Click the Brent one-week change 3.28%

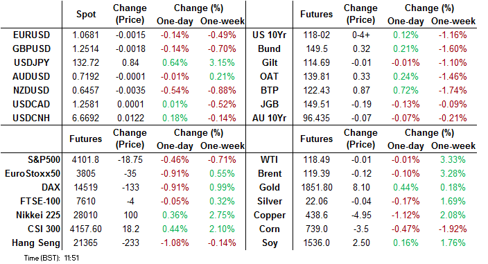coord(453,173)
